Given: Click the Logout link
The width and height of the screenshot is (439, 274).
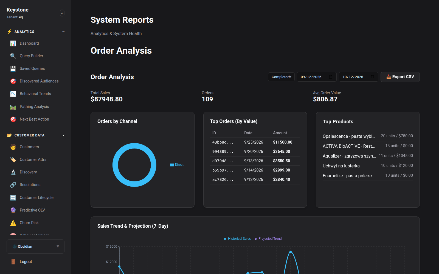Looking at the screenshot, I should [26, 262].
